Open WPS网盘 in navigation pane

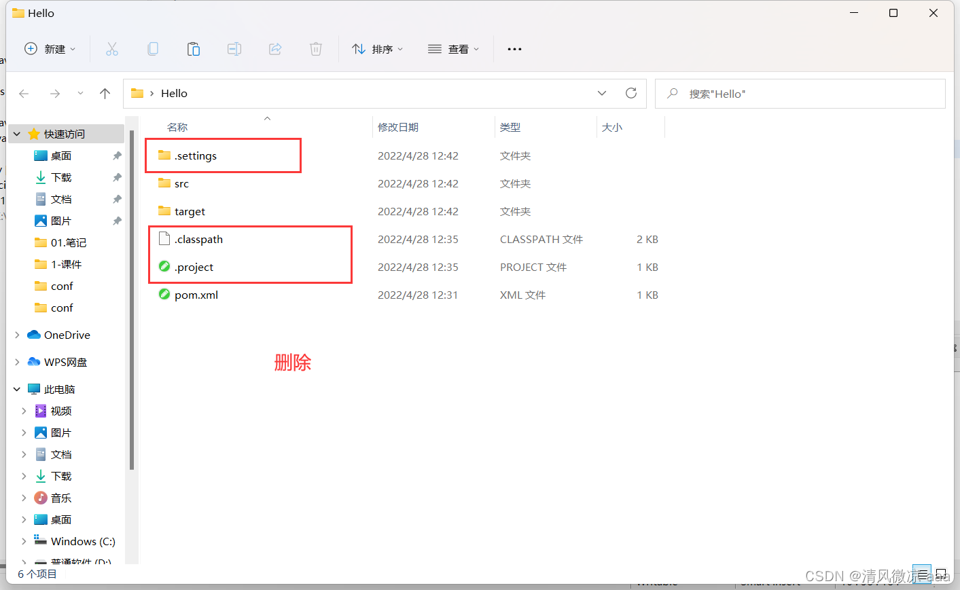pyautogui.click(x=66, y=362)
